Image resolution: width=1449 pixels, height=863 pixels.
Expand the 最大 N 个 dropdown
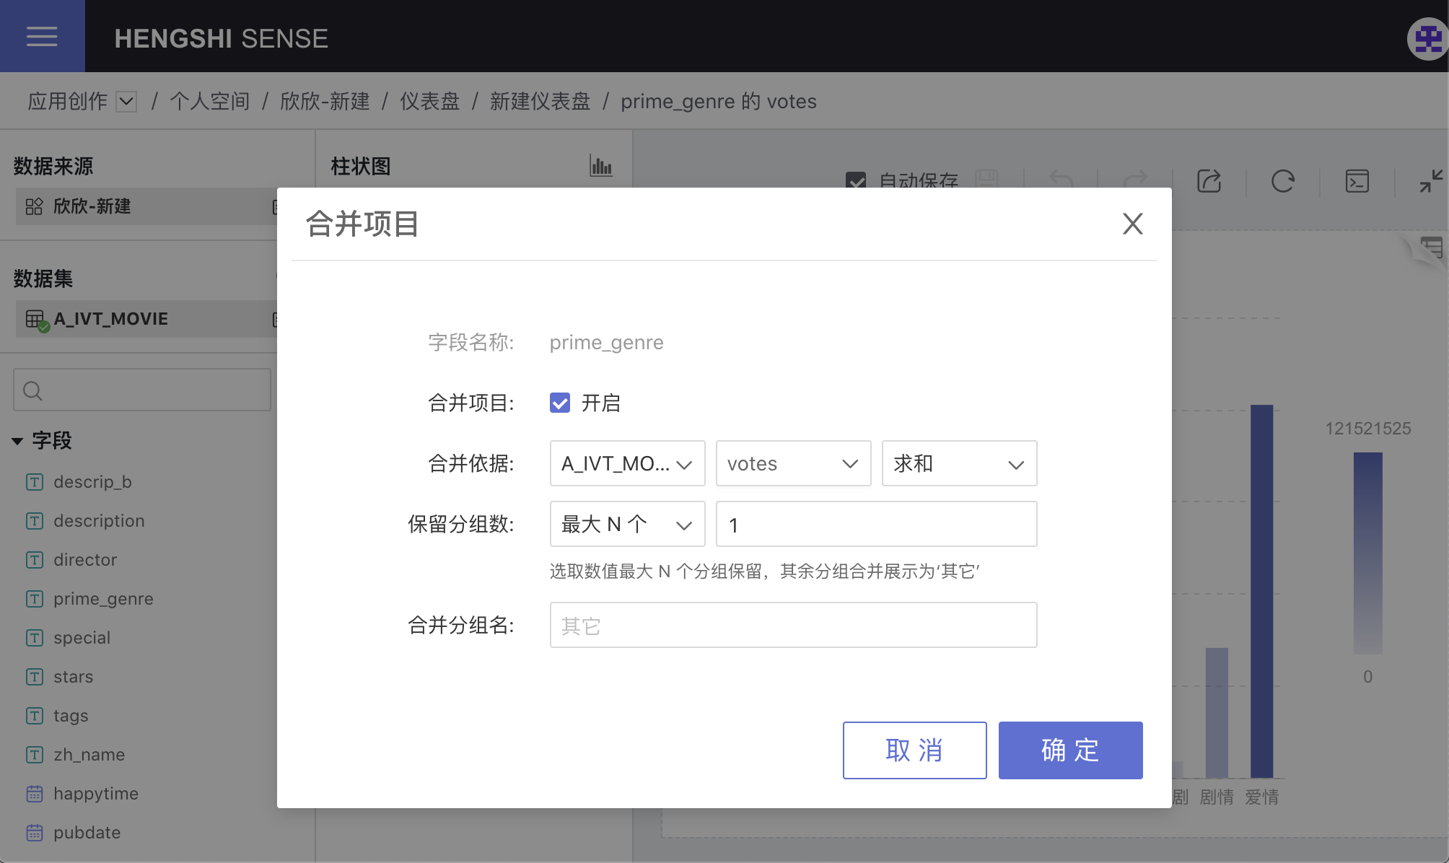(627, 524)
